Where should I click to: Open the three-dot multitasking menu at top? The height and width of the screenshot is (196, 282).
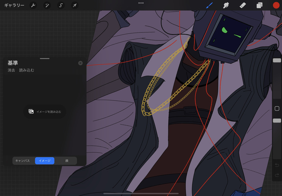point(141,3)
